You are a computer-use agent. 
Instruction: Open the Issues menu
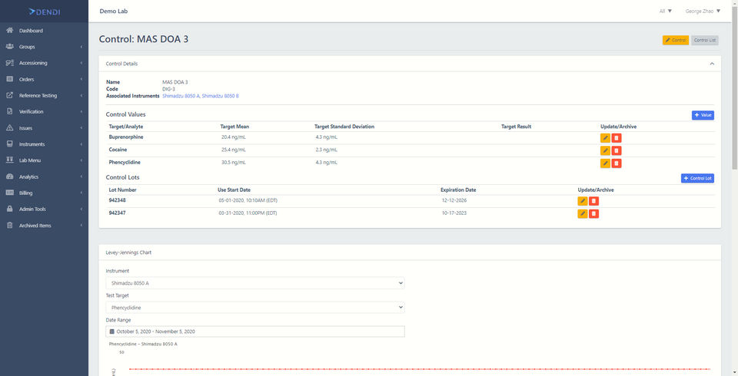[x=25, y=128]
